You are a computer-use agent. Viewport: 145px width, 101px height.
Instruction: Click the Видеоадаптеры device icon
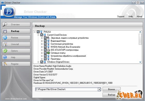pyautogui.click(x=48, y=41)
